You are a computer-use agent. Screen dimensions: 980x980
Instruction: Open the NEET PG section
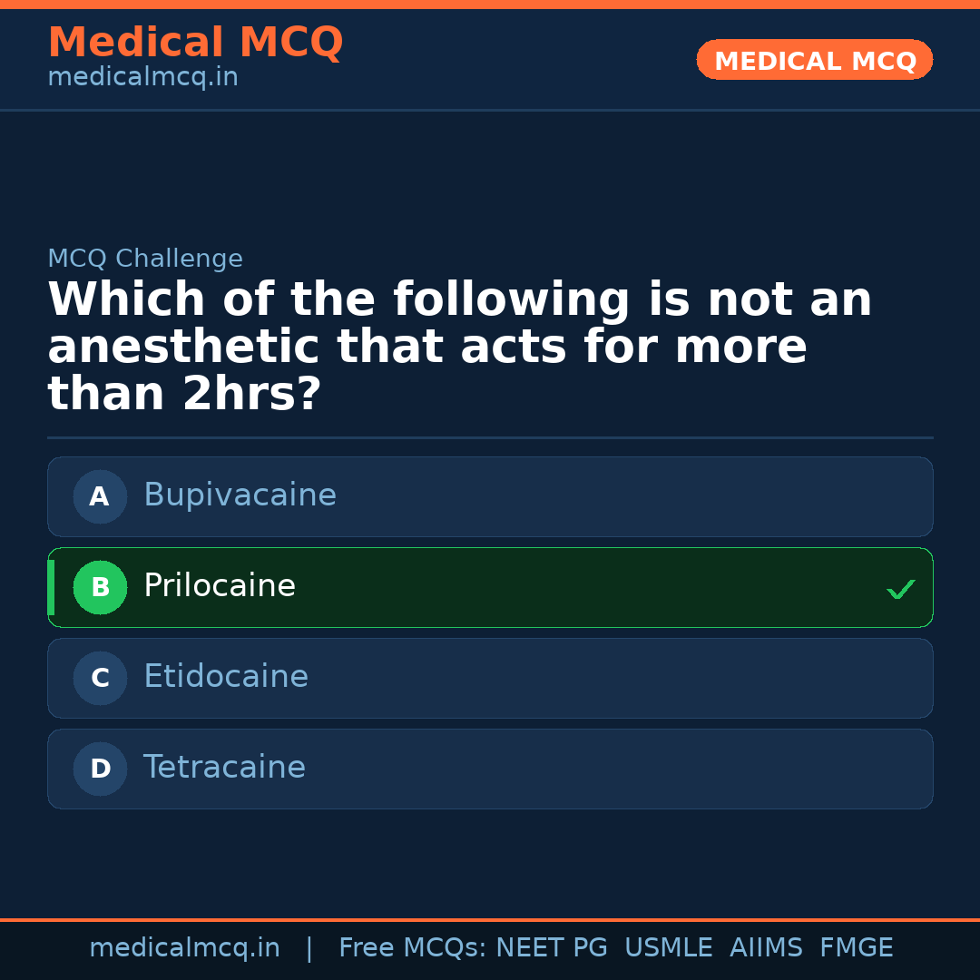[x=551, y=946]
